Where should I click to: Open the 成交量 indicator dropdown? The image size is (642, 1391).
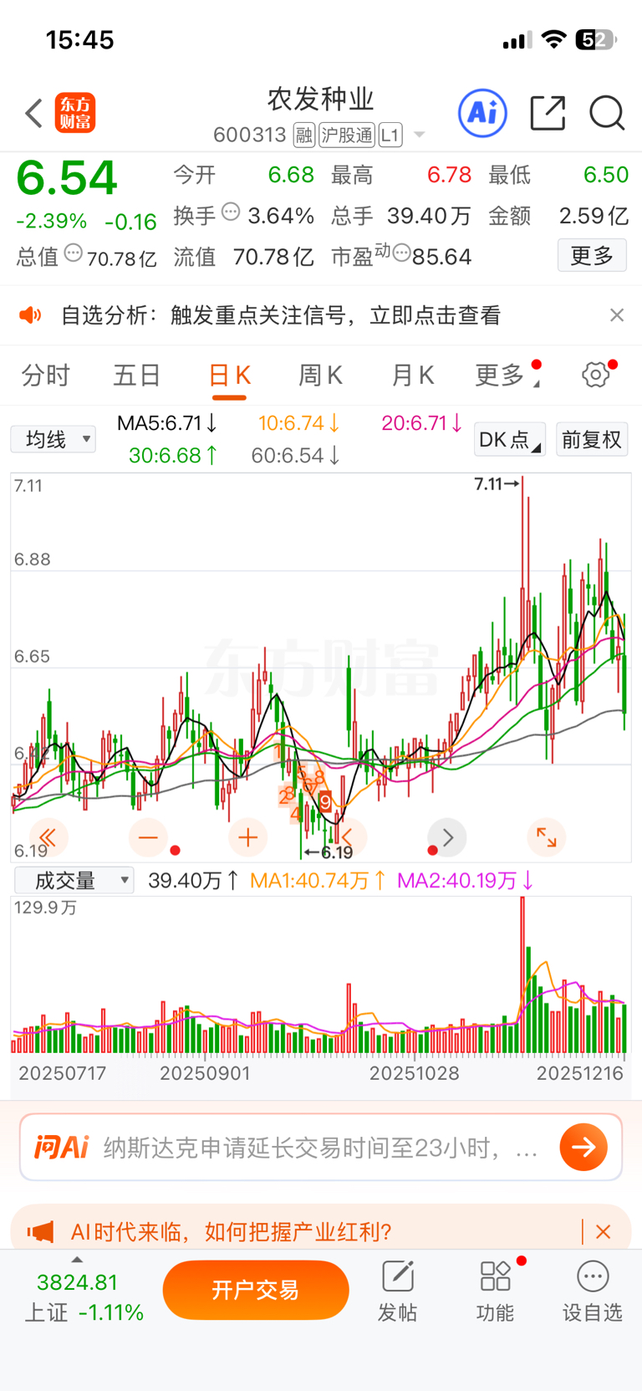click(x=74, y=880)
